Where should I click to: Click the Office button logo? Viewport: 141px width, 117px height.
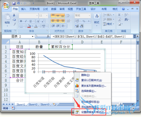tap(6, 5)
